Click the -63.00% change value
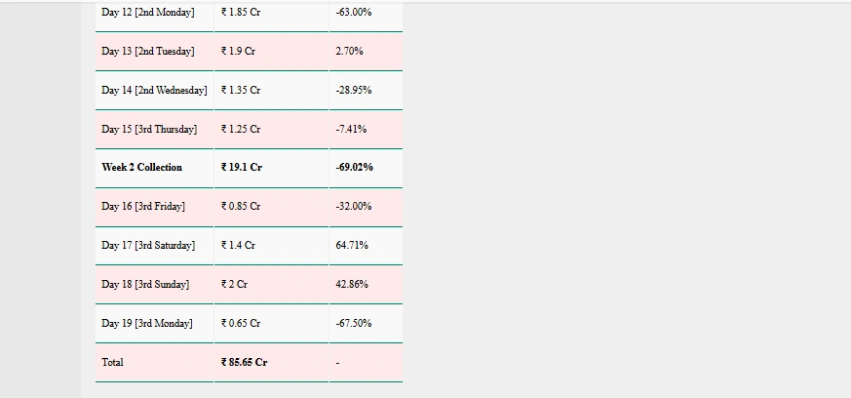This screenshot has width=851, height=398. [x=354, y=12]
